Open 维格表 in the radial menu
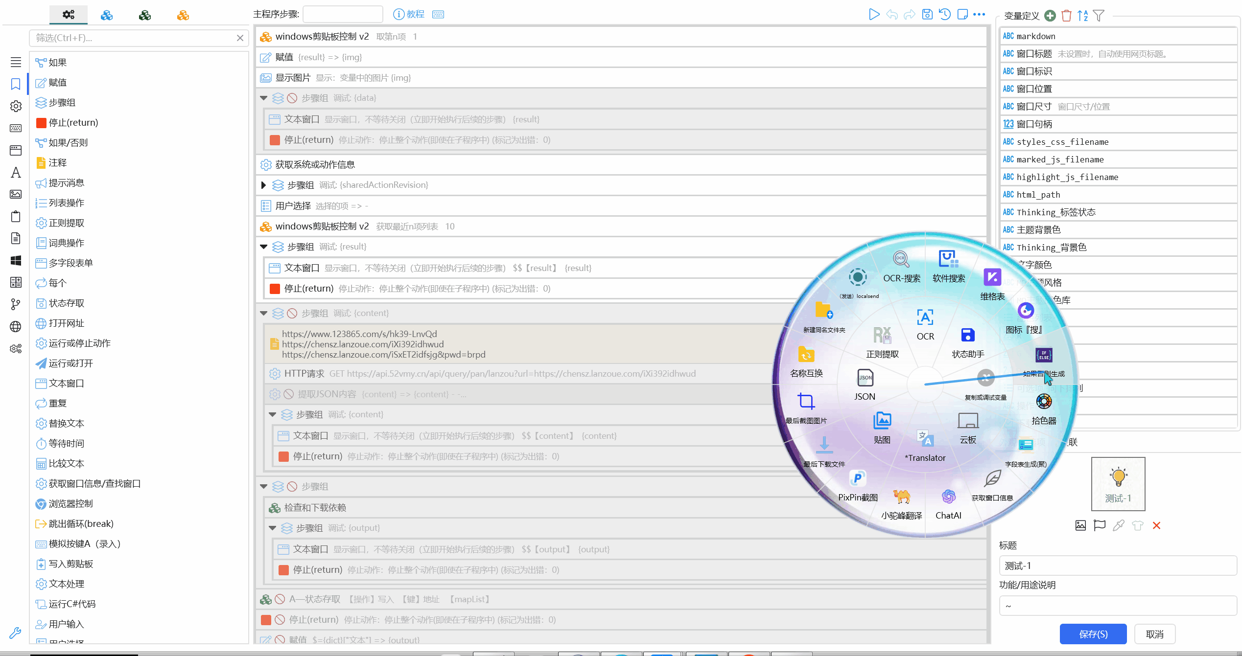This screenshot has height=656, width=1242. pos(992,285)
